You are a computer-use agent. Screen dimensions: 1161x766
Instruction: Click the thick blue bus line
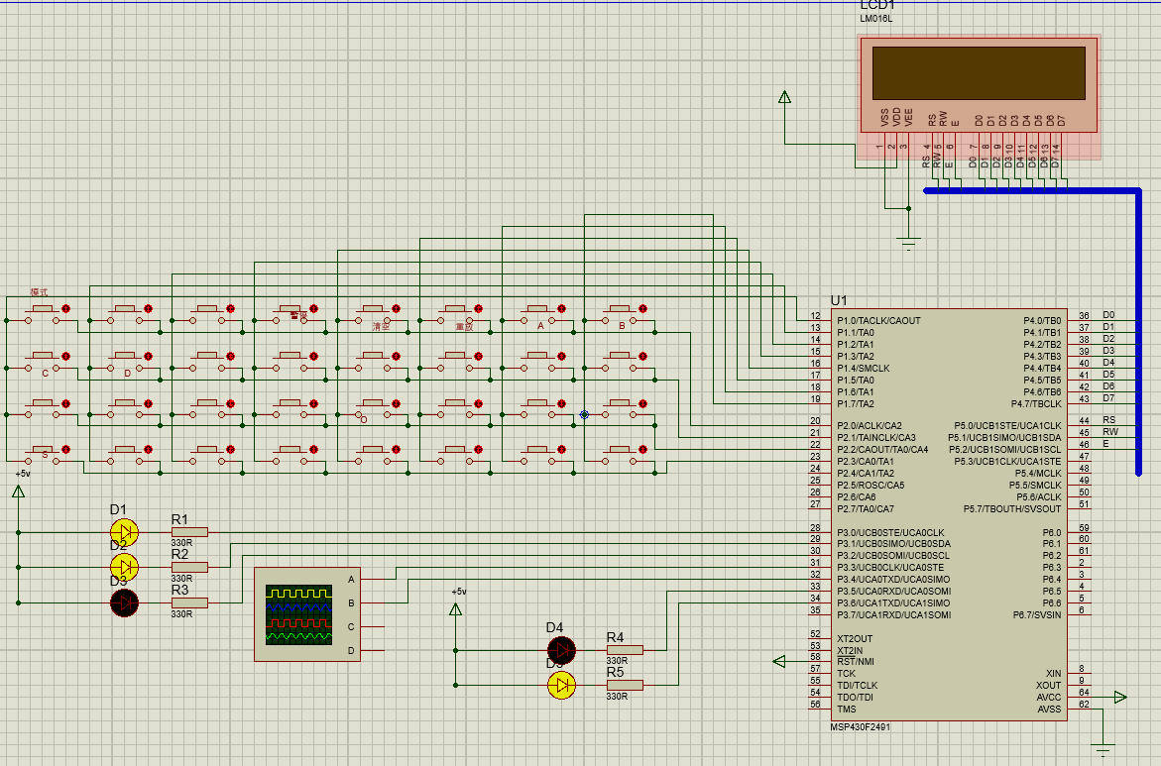1138,332
